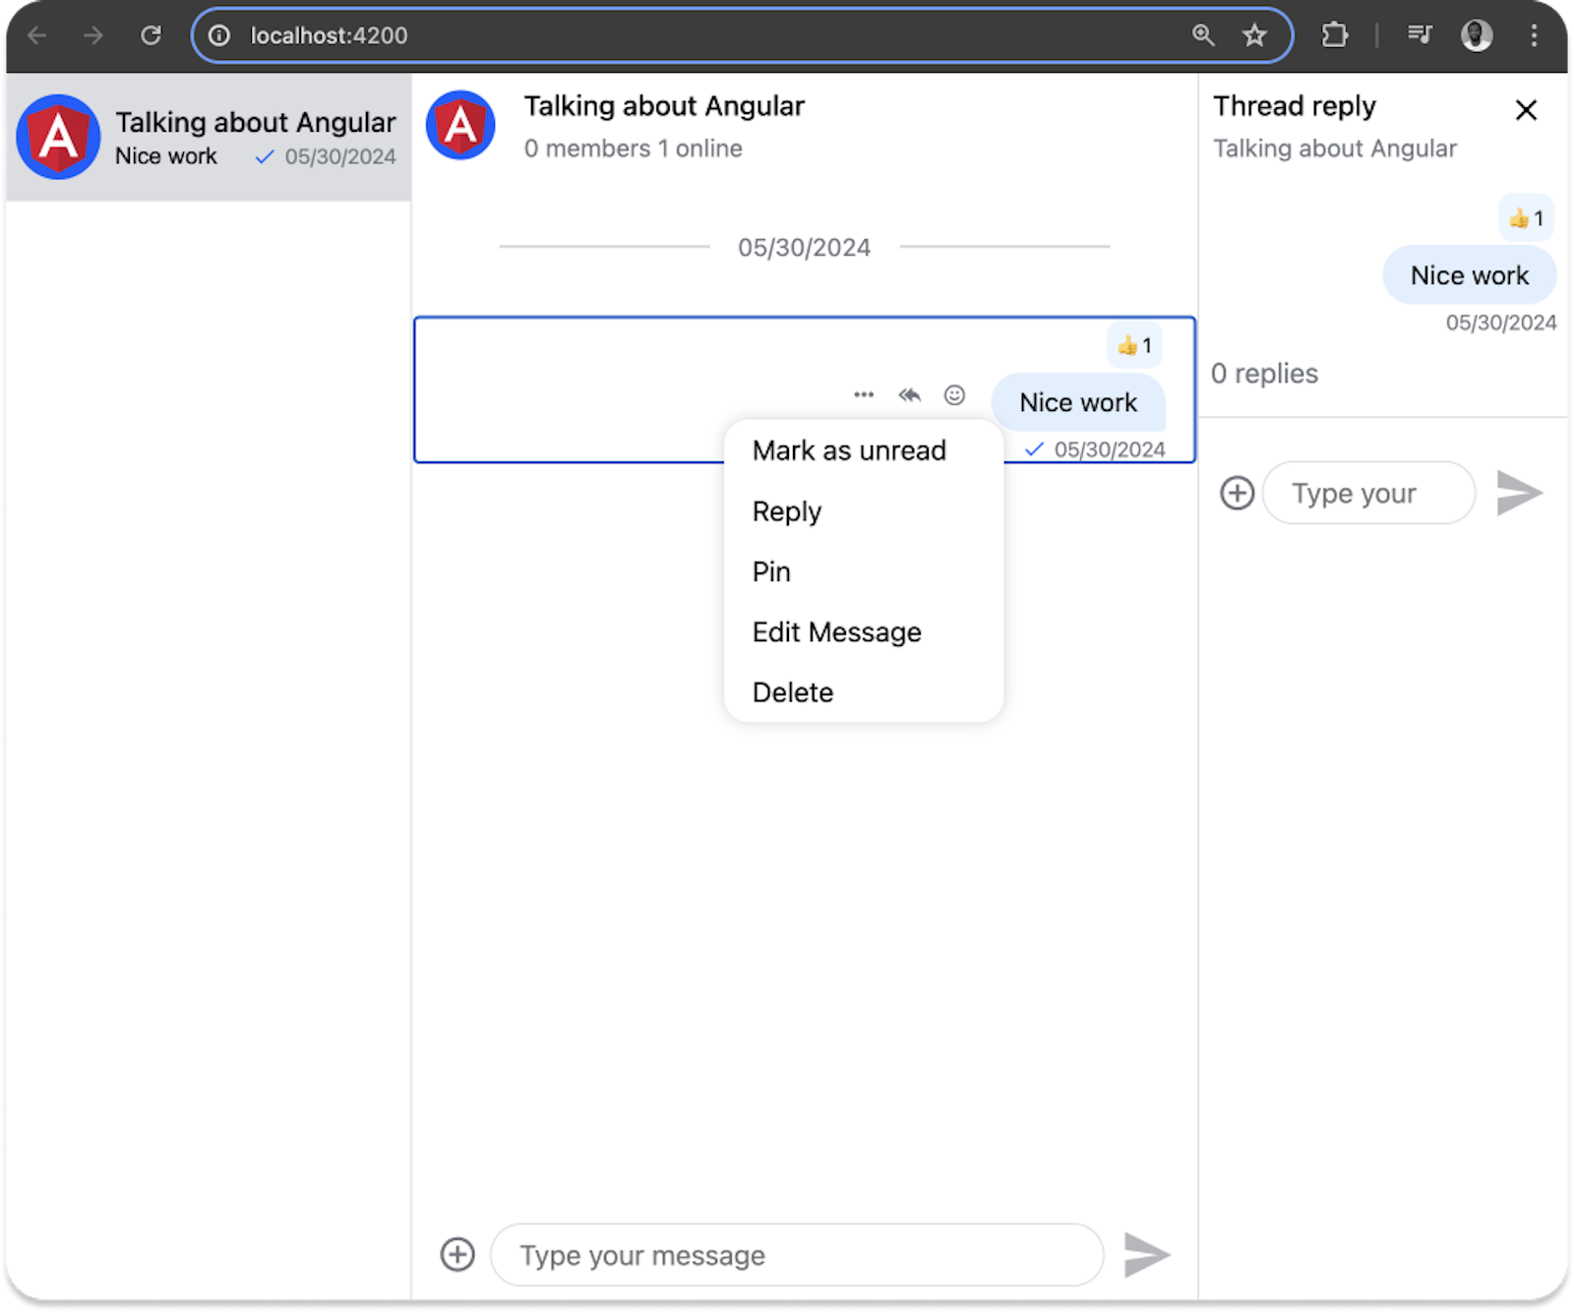Screen dimensions: 1574x1312
Task: Click the Angular channel avatar in the chat header
Action: point(459,125)
